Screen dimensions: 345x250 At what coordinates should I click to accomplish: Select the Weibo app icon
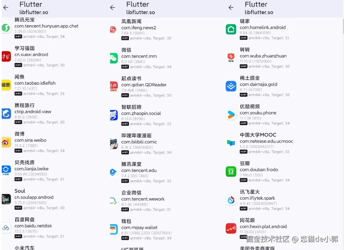pyautogui.click(x=6, y=142)
